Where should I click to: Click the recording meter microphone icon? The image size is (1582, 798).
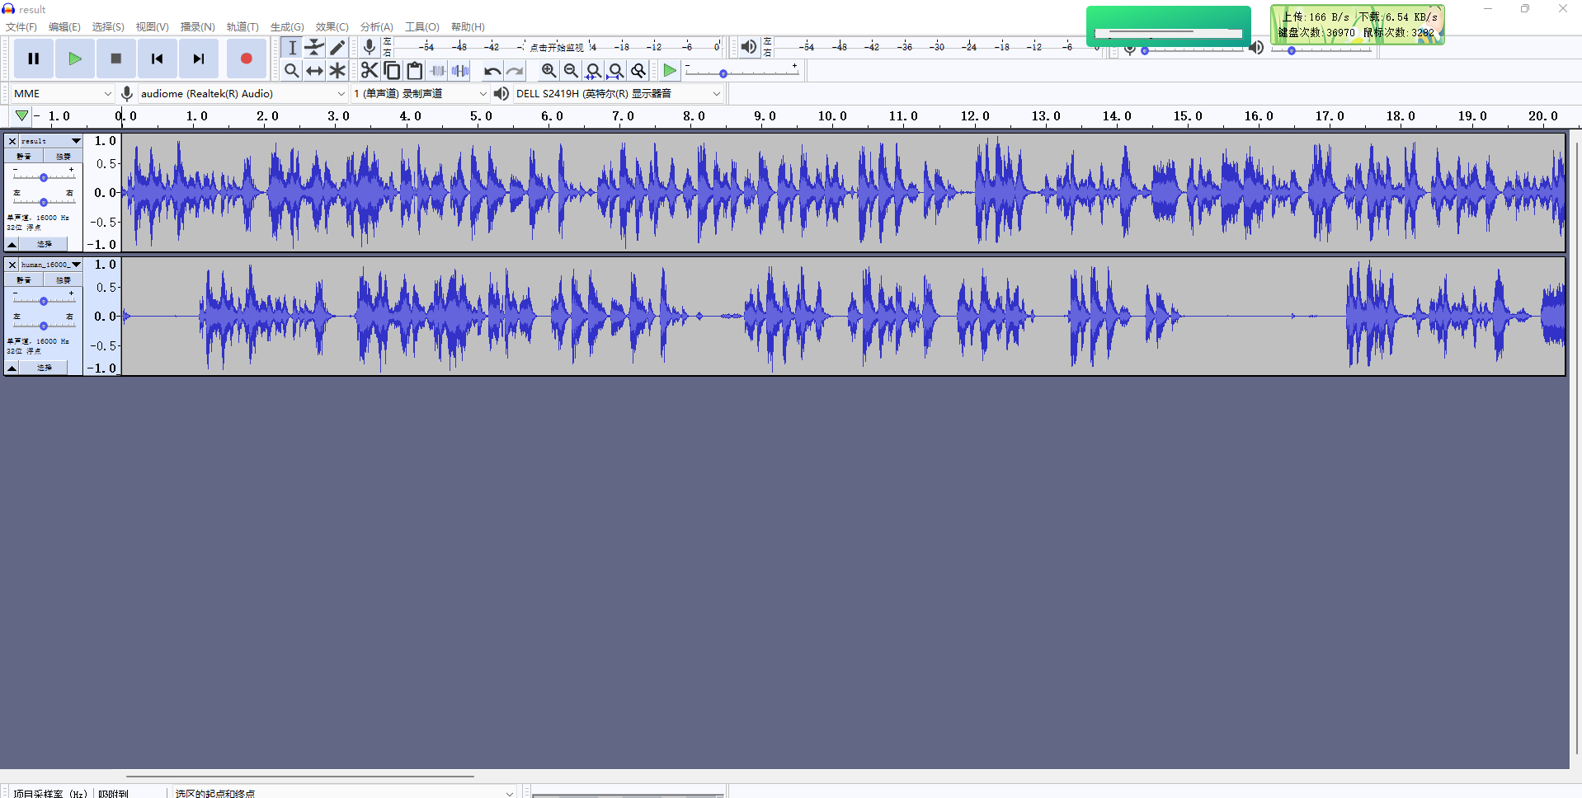(x=370, y=47)
